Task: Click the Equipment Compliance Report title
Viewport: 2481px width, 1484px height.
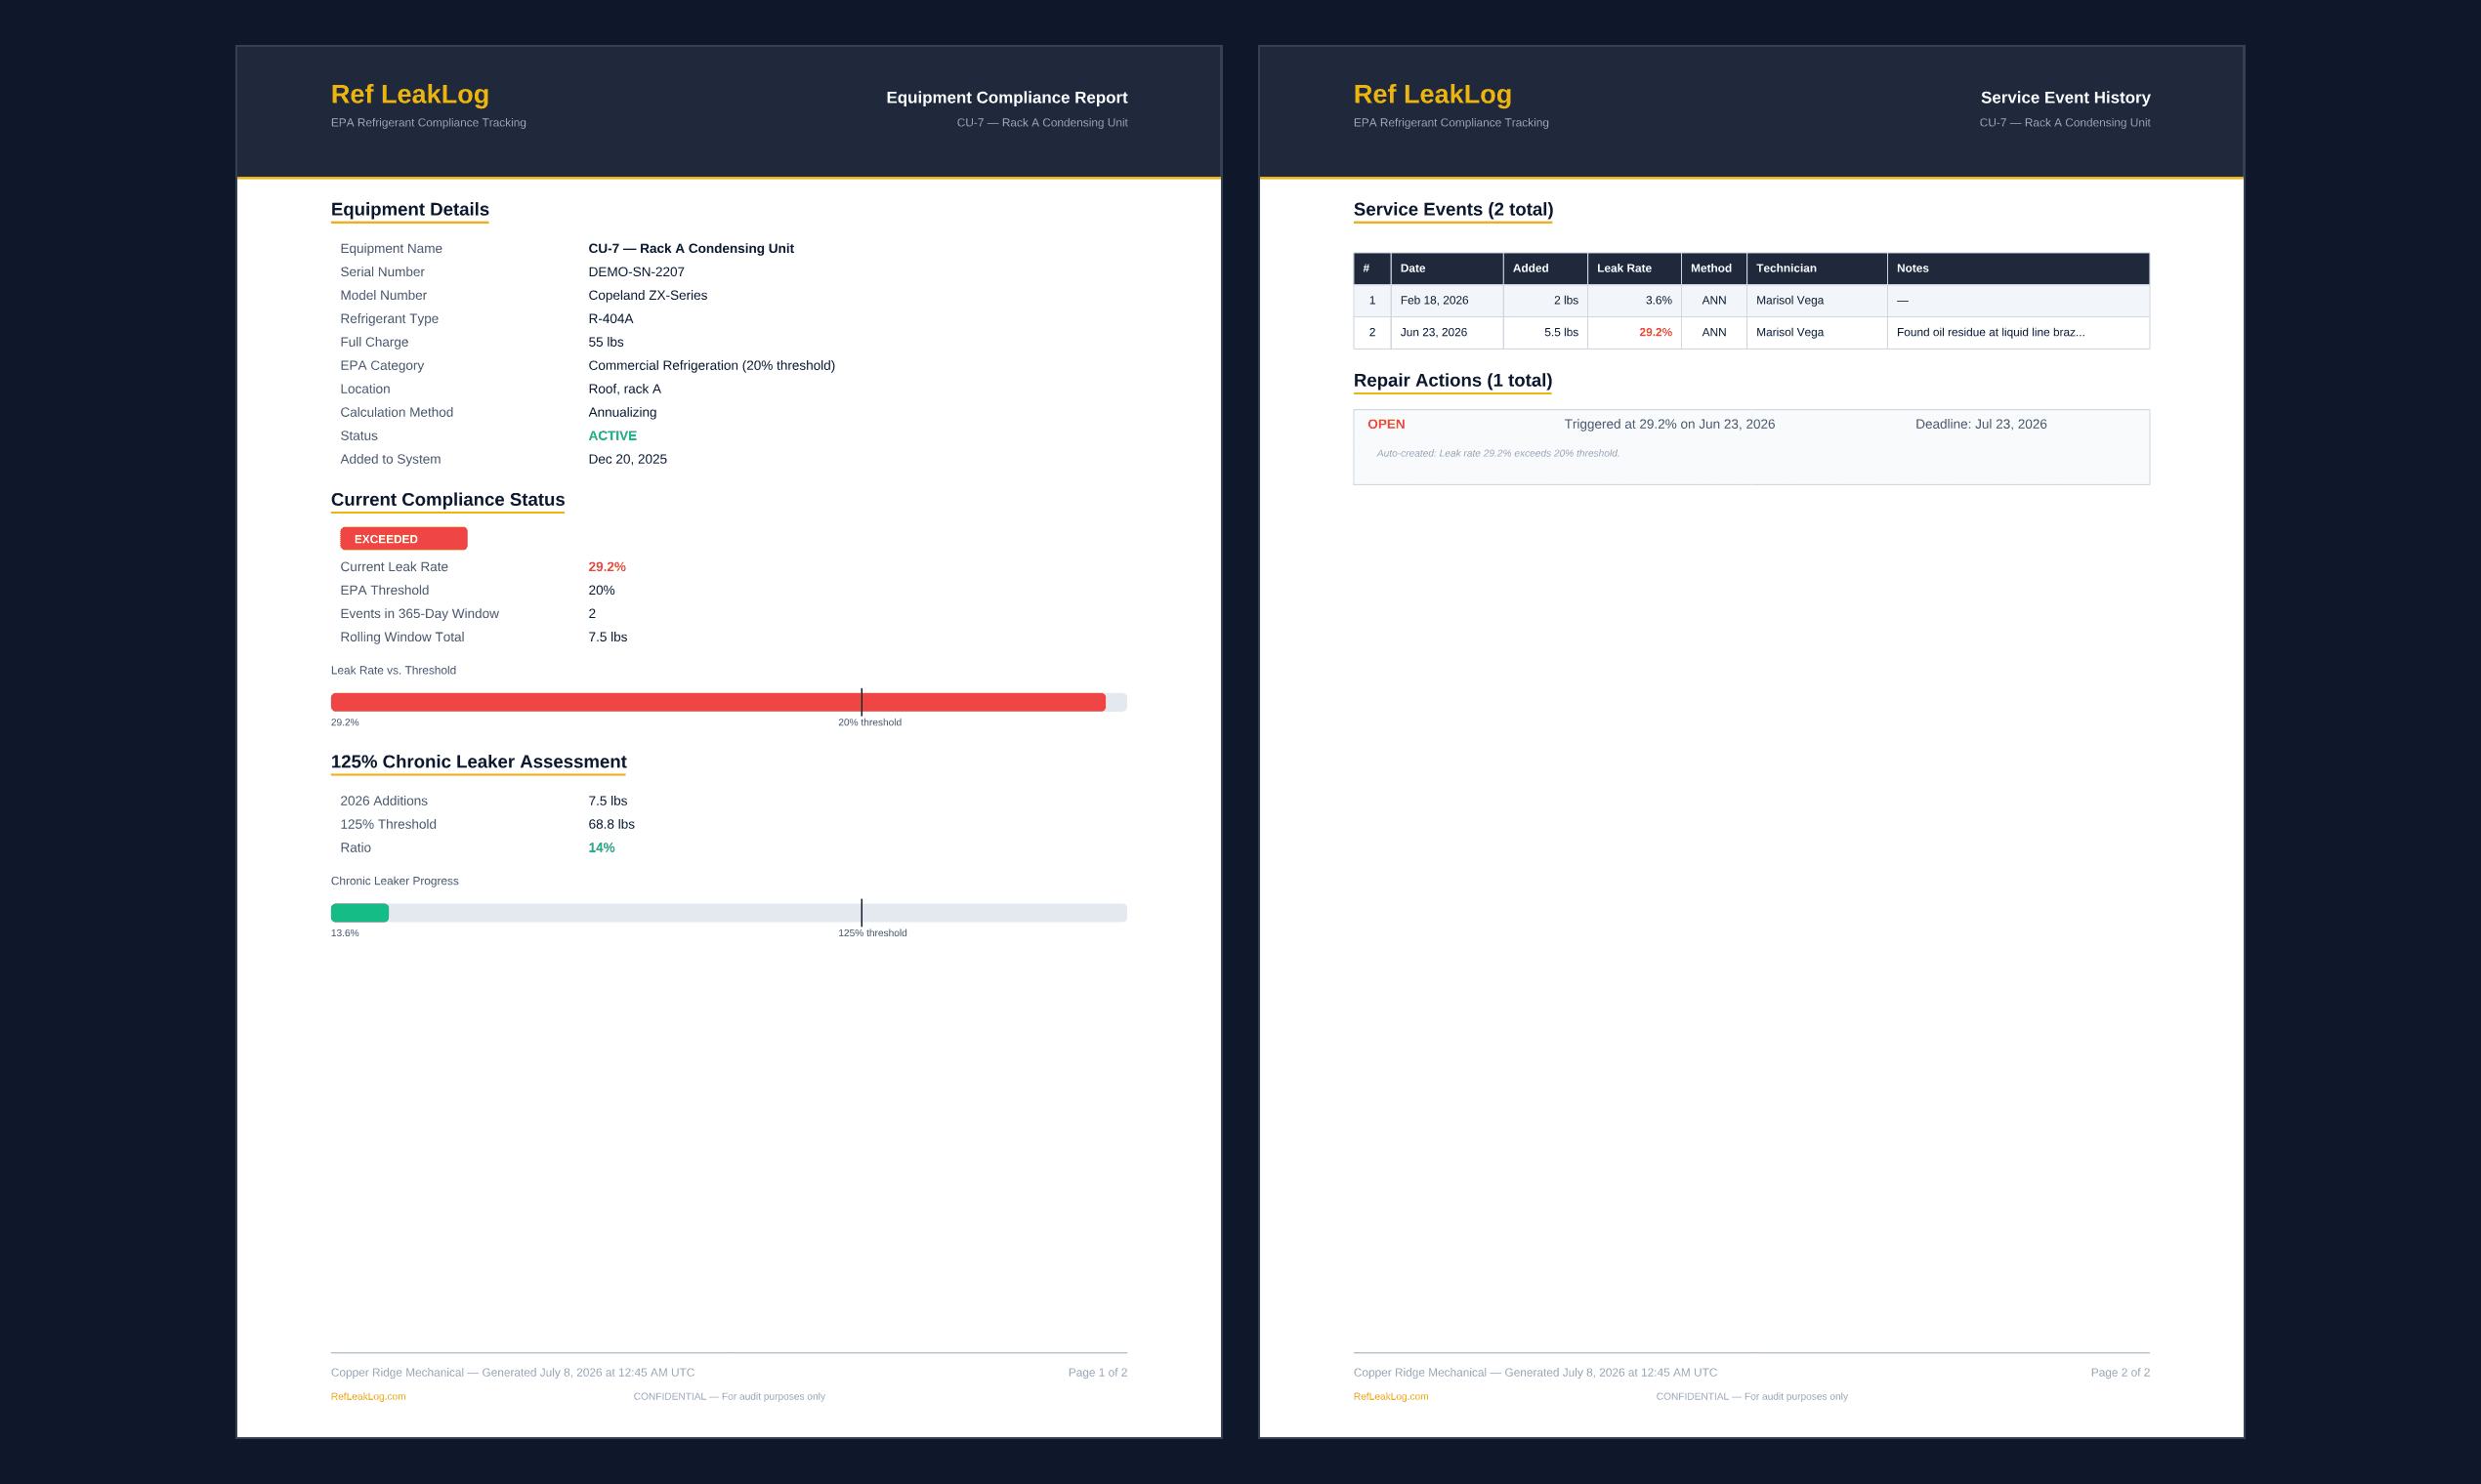Action: pos(1006,97)
